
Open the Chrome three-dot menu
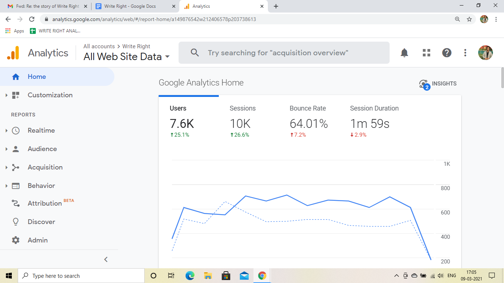click(496, 19)
